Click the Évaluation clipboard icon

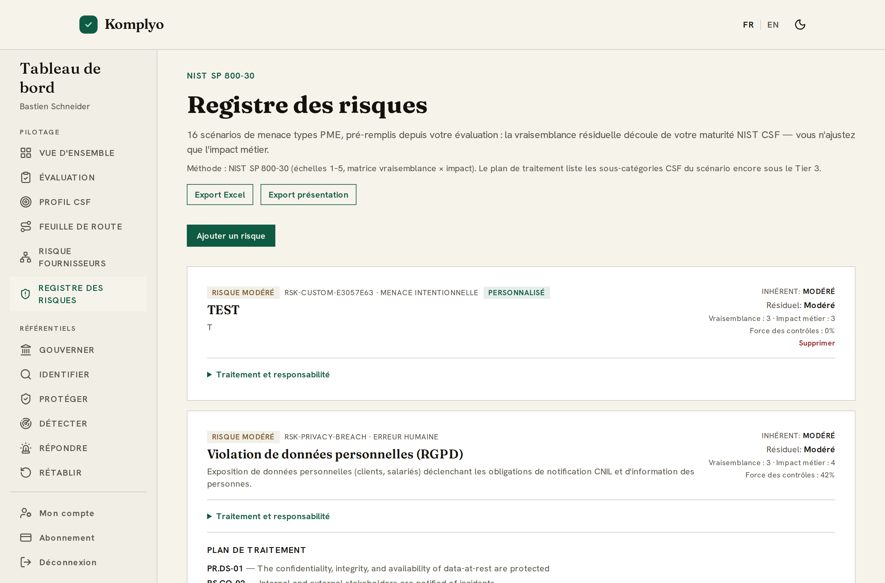click(x=26, y=177)
